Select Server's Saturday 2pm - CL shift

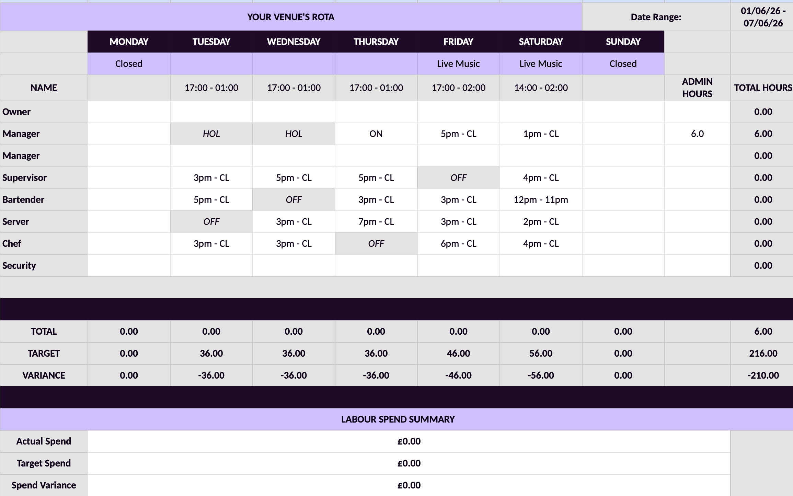(x=541, y=222)
